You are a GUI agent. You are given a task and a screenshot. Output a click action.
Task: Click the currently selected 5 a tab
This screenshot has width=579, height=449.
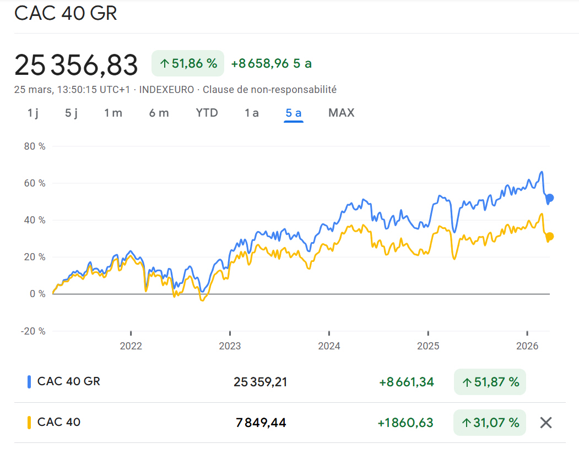[294, 112]
